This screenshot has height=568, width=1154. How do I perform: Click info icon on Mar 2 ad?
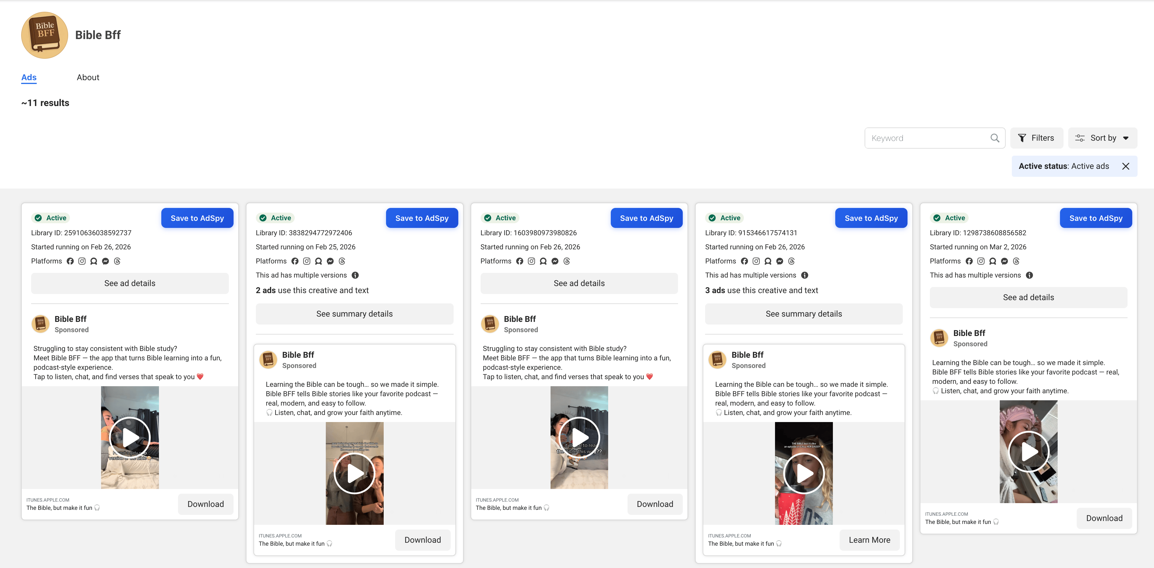(1029, 275)
